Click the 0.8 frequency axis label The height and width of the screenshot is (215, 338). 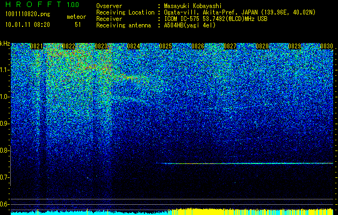[x=4, y=150]
